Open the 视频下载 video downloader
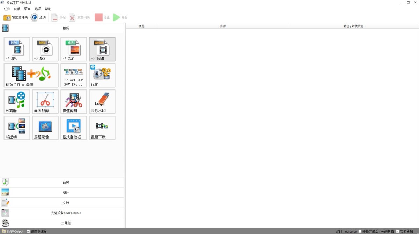 (102, 128)
